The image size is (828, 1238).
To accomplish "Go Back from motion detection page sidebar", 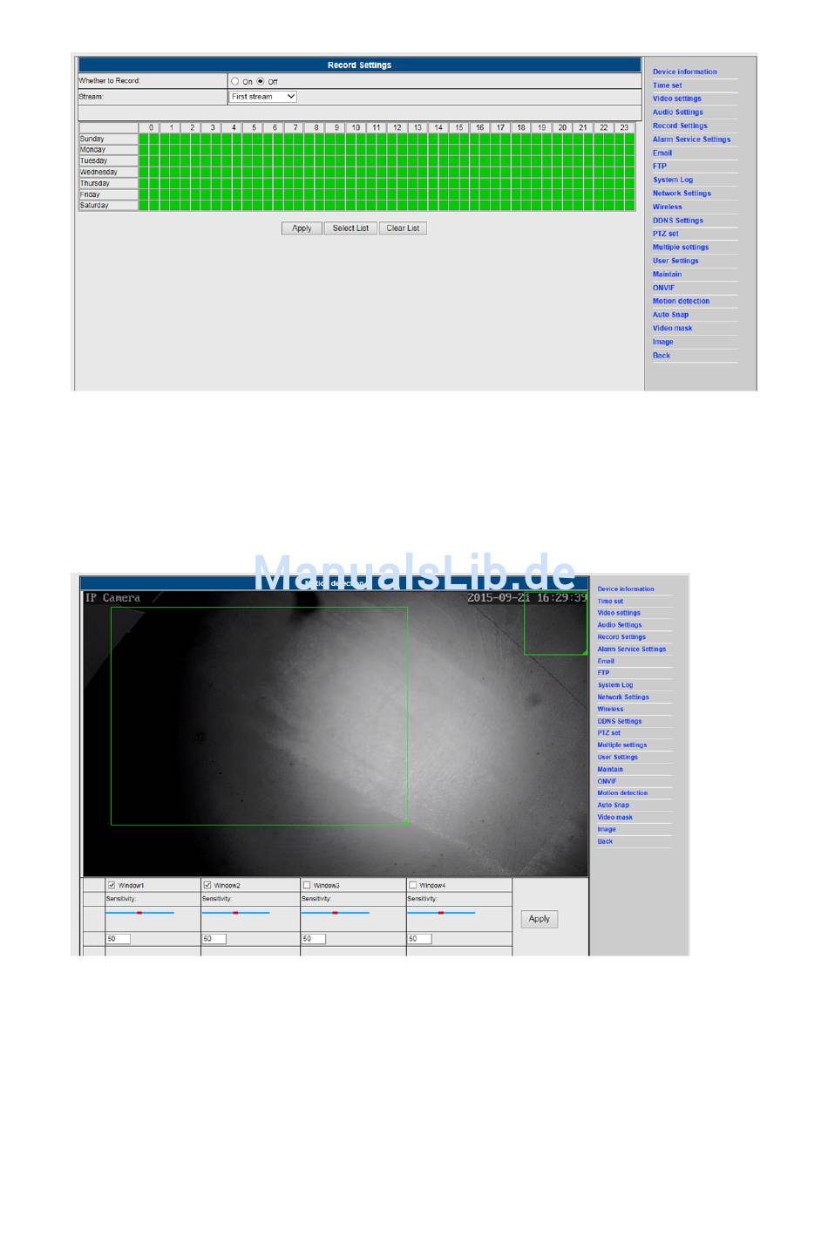I will click(x=605, y=841).
